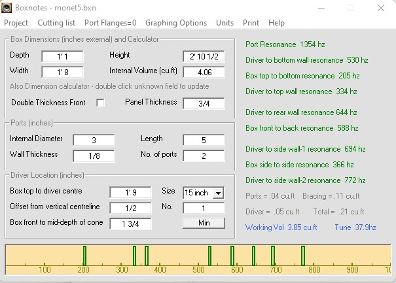Toggle the Double Thickness Front checkbox

100,103
